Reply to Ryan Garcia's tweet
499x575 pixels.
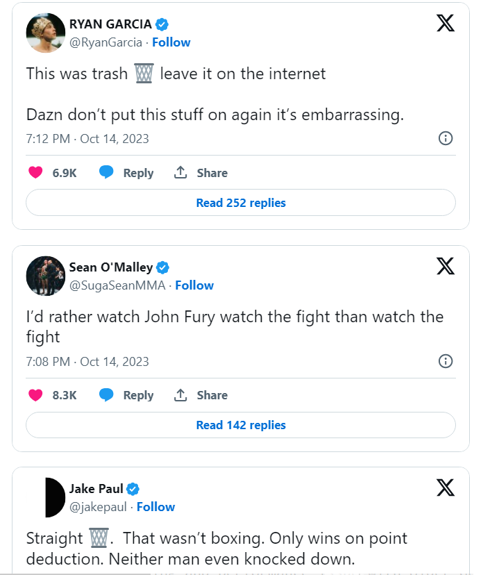[x=126, y=173]
